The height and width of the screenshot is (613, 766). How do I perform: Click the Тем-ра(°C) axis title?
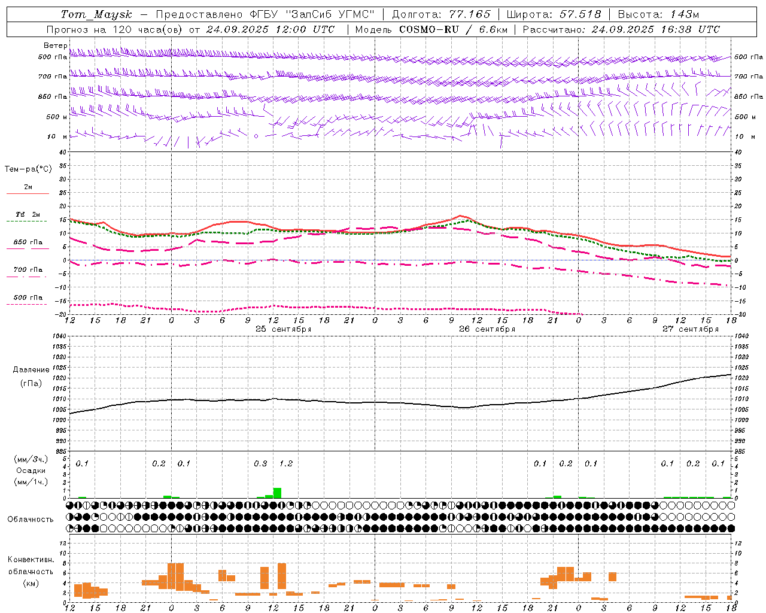(x=28, y=169)
